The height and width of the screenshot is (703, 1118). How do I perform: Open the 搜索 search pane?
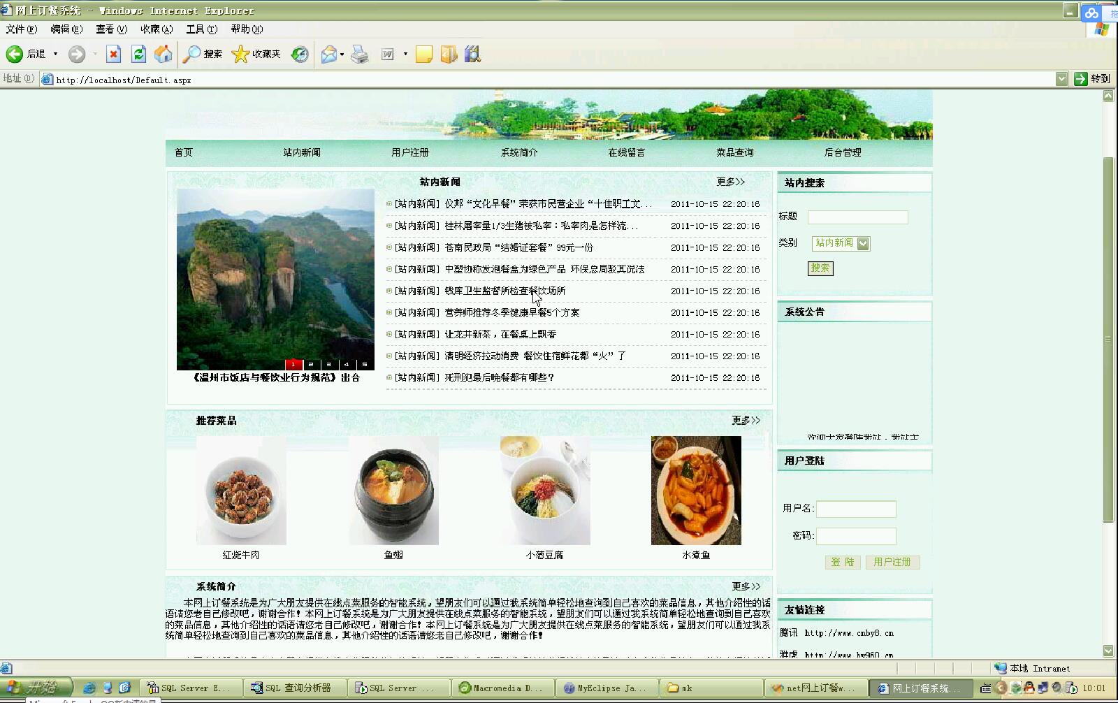pos(203,54)
